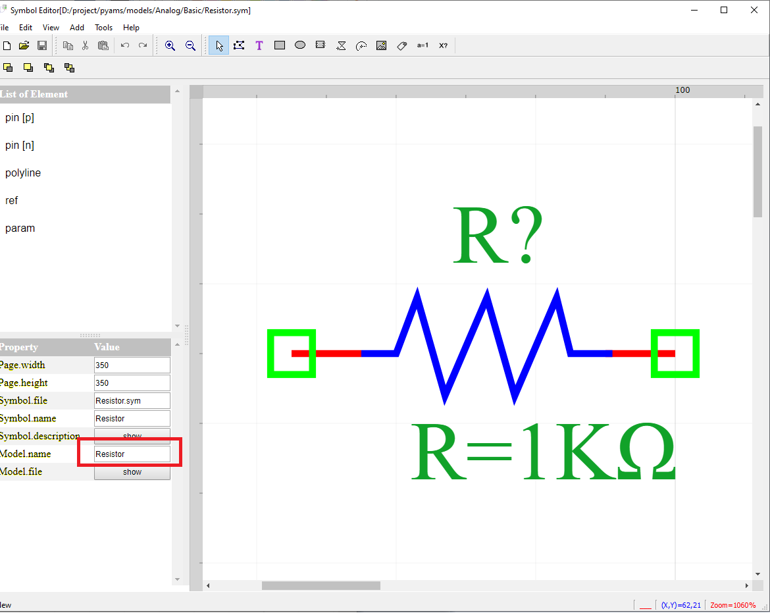Image resolution: width=770 pixels, height=613 pixels.
Task: Open the View menu
Action: [51, 28]
